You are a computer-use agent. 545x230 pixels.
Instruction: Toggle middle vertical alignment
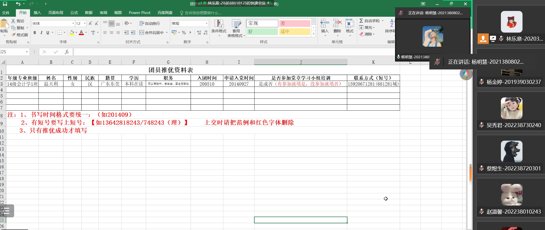click(x=112, y=23)
